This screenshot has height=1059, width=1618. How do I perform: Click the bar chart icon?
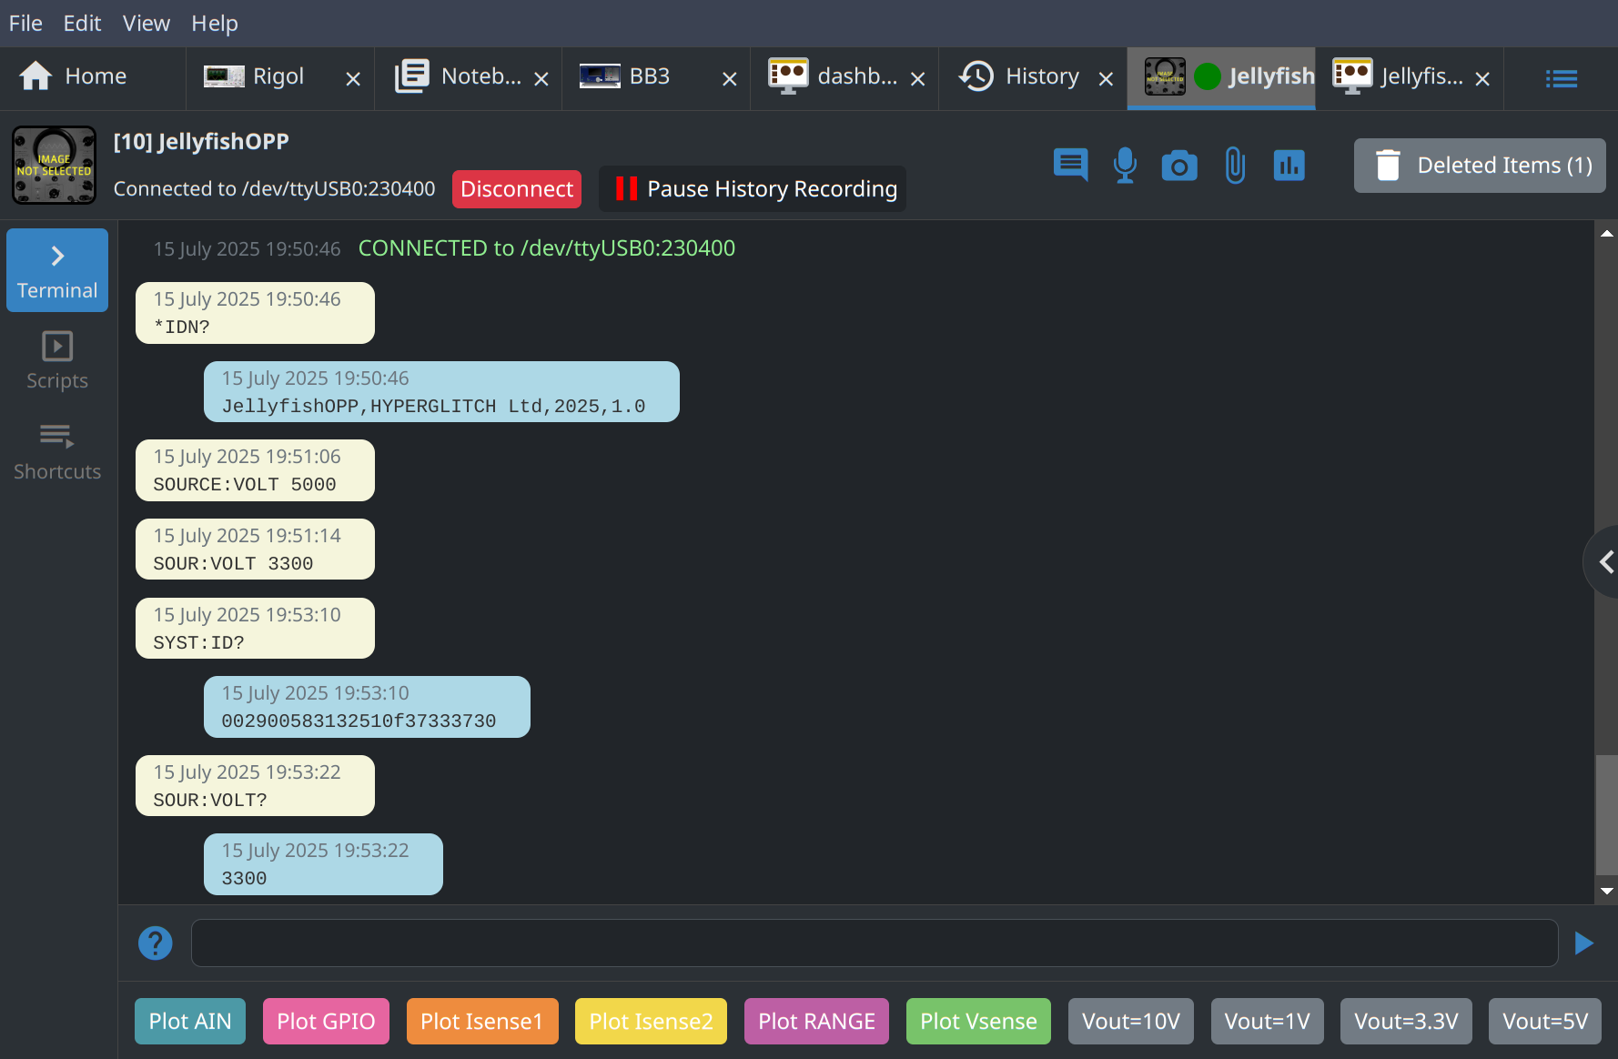point(1289,165)
